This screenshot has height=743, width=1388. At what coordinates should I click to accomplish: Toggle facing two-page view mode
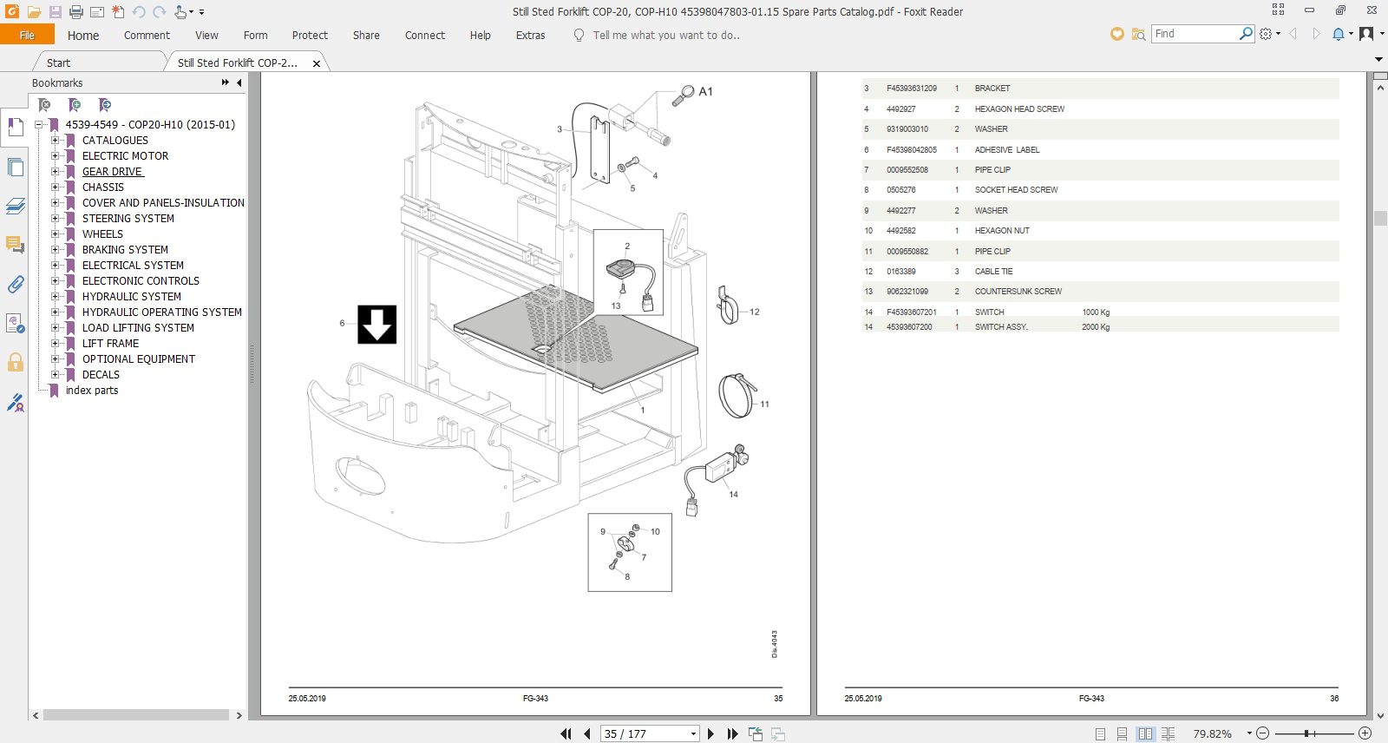pos(1145,733)
